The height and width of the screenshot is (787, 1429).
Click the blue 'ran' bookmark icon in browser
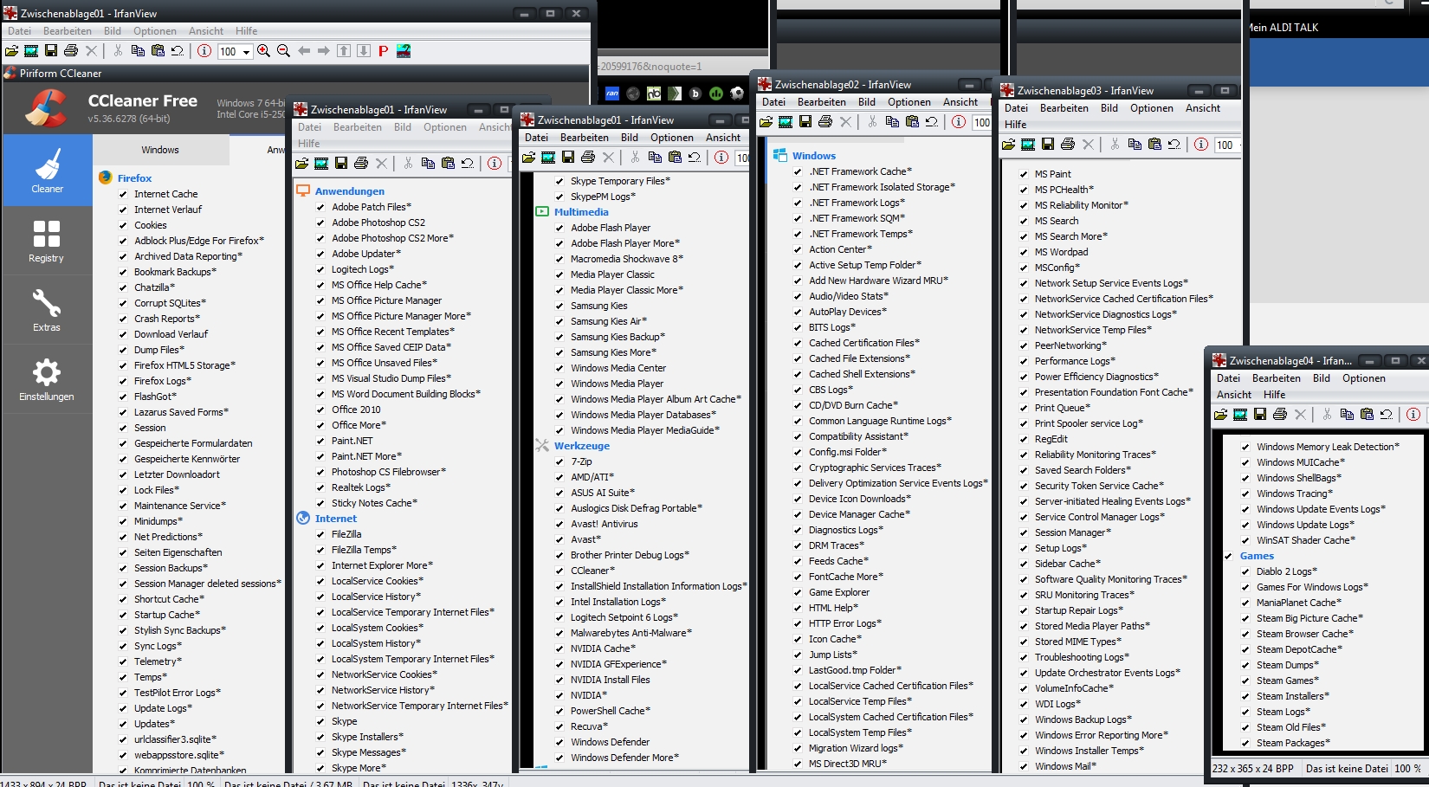coord(612,94)
